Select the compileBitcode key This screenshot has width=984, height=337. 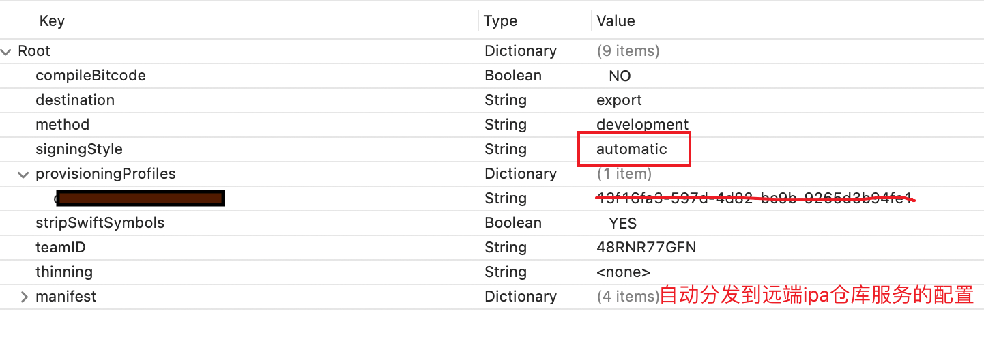pyautogui.click(x=91, y=76)
